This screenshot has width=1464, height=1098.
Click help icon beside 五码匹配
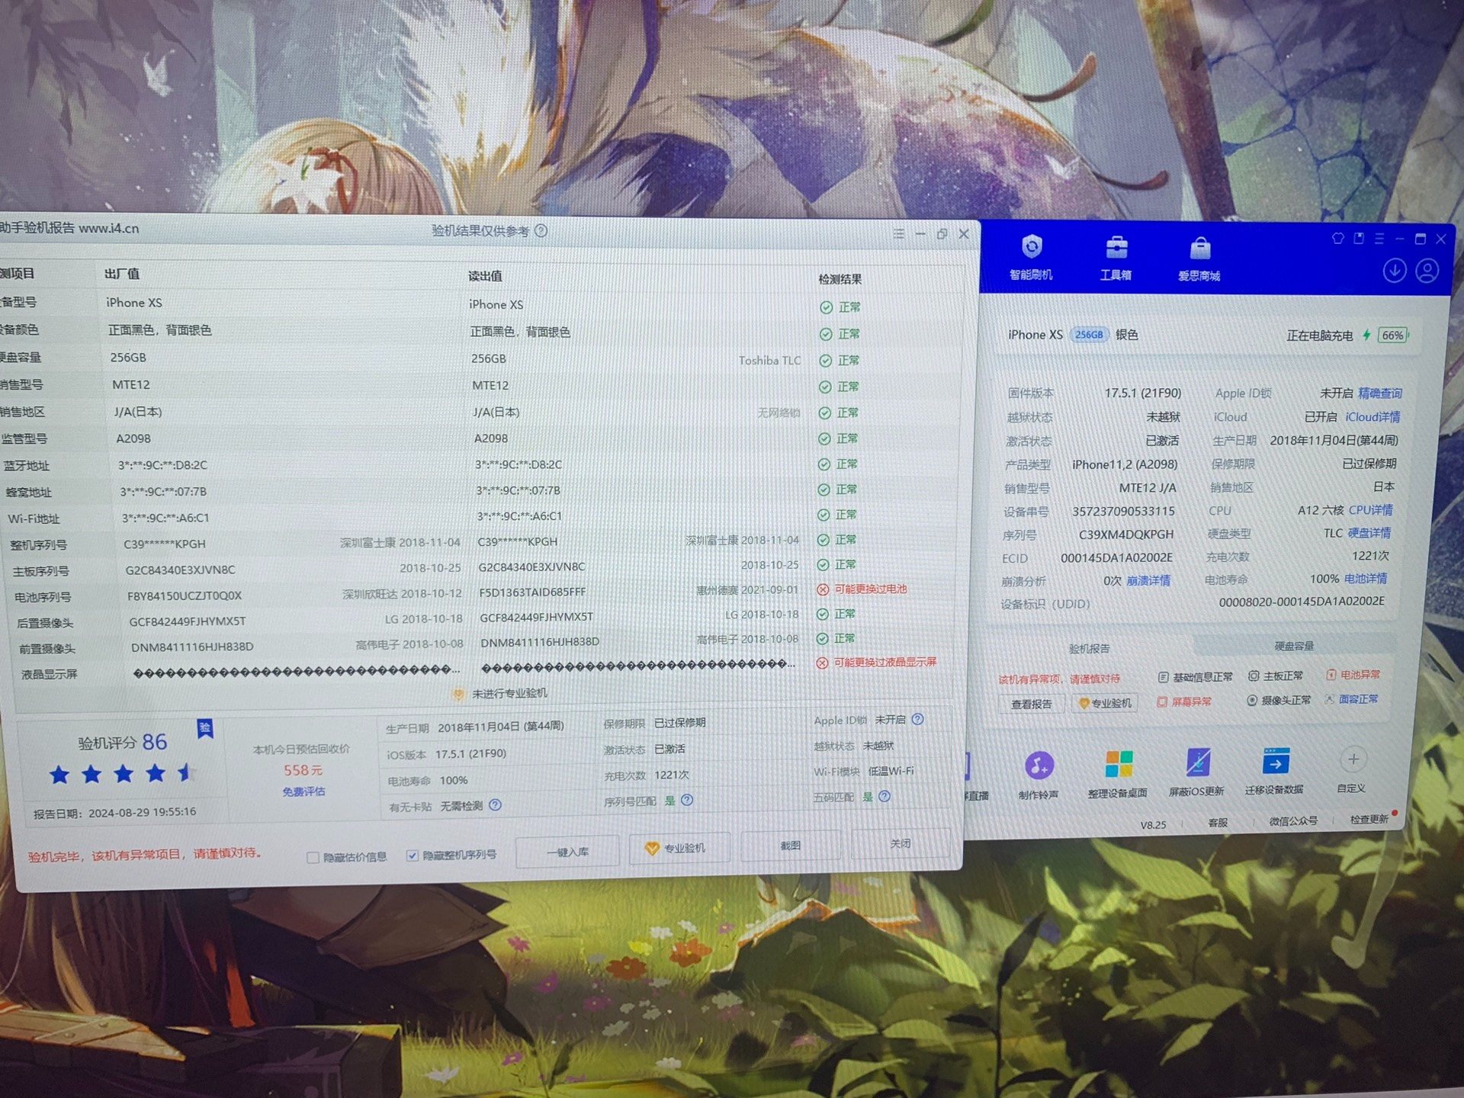click(884, 796)
